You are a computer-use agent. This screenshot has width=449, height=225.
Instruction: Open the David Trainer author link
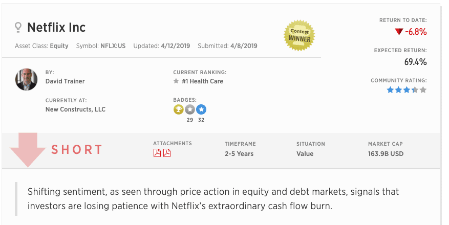tap(65, 81)
